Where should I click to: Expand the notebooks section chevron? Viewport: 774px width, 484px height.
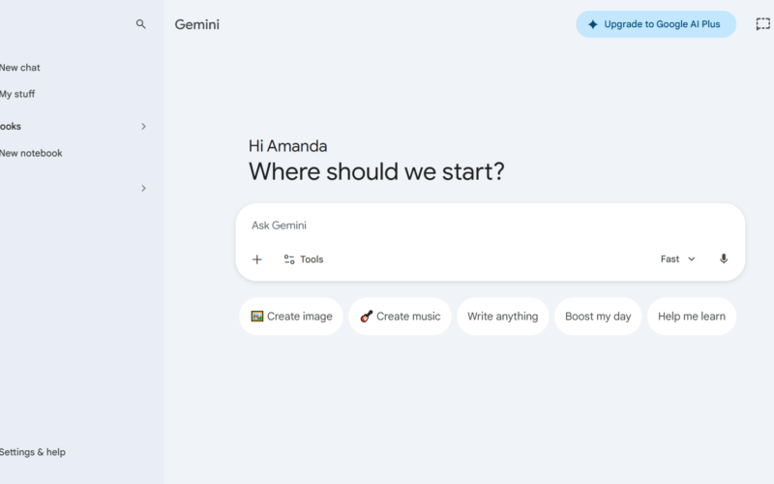(143, 127)
